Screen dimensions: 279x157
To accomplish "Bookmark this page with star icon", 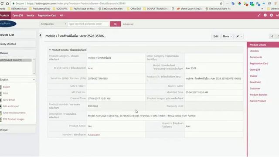I will tap(221, 3).
